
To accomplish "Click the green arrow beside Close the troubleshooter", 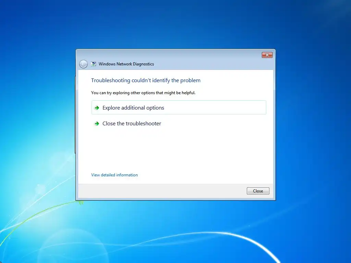I will coord(97,123).
